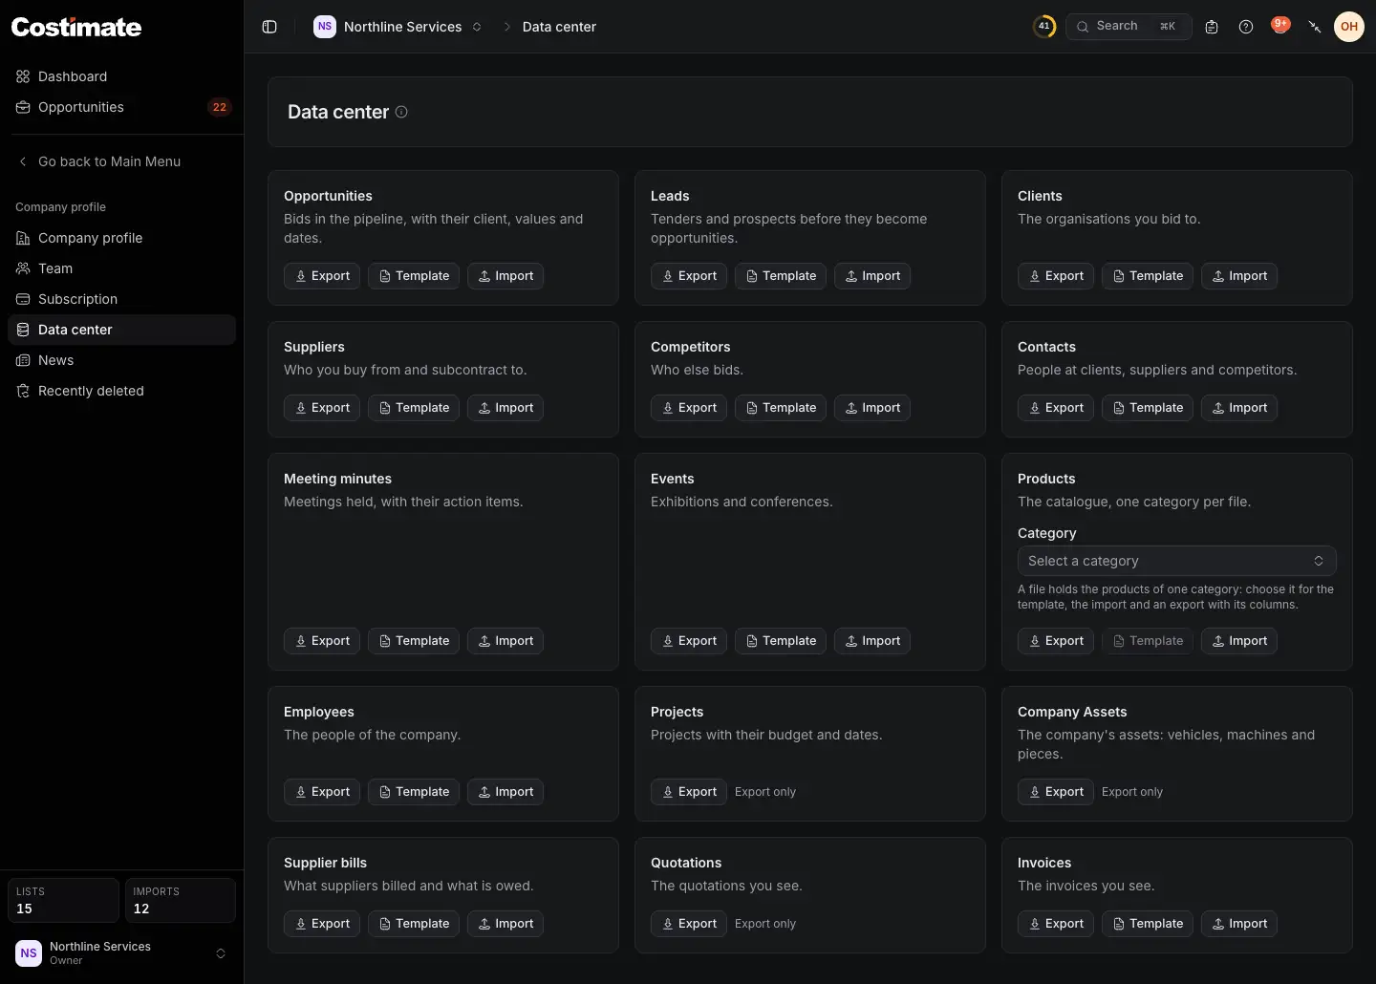Import Contacts data

point(1239,408)
